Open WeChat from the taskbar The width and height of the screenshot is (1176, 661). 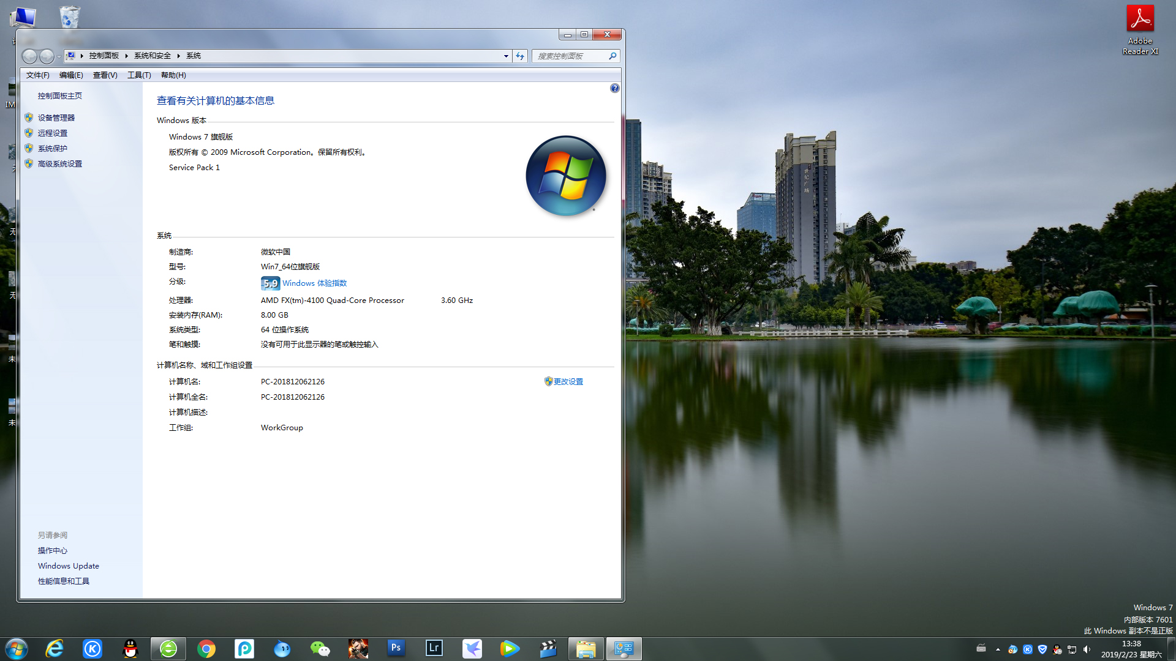[320, 648]
